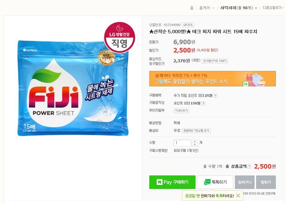Screen dimensions: 286x204
Task: Click the 묶음배송 가능상품 보기 button
Action: point(196,131)
